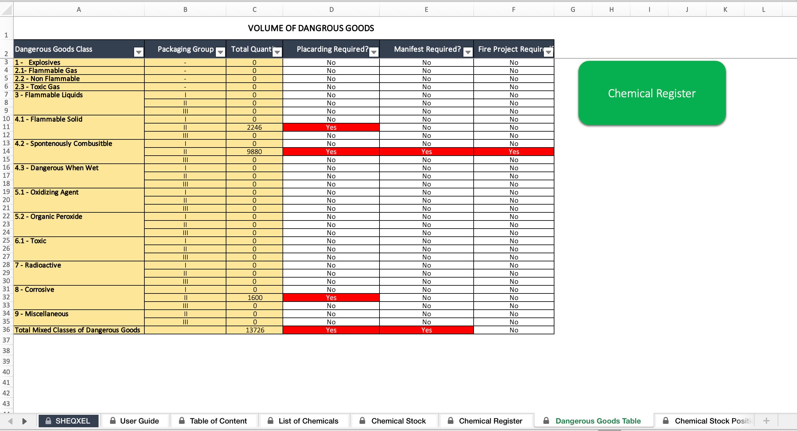Click row number 36 to select the totals row

coord(6,330)
